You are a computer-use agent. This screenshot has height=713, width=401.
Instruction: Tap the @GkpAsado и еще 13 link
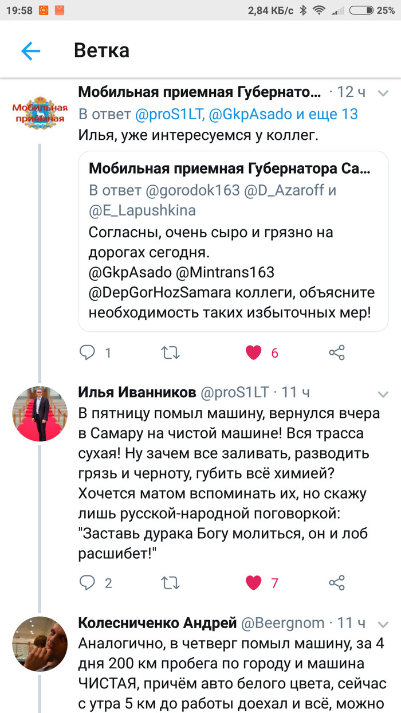click(284, 114)
